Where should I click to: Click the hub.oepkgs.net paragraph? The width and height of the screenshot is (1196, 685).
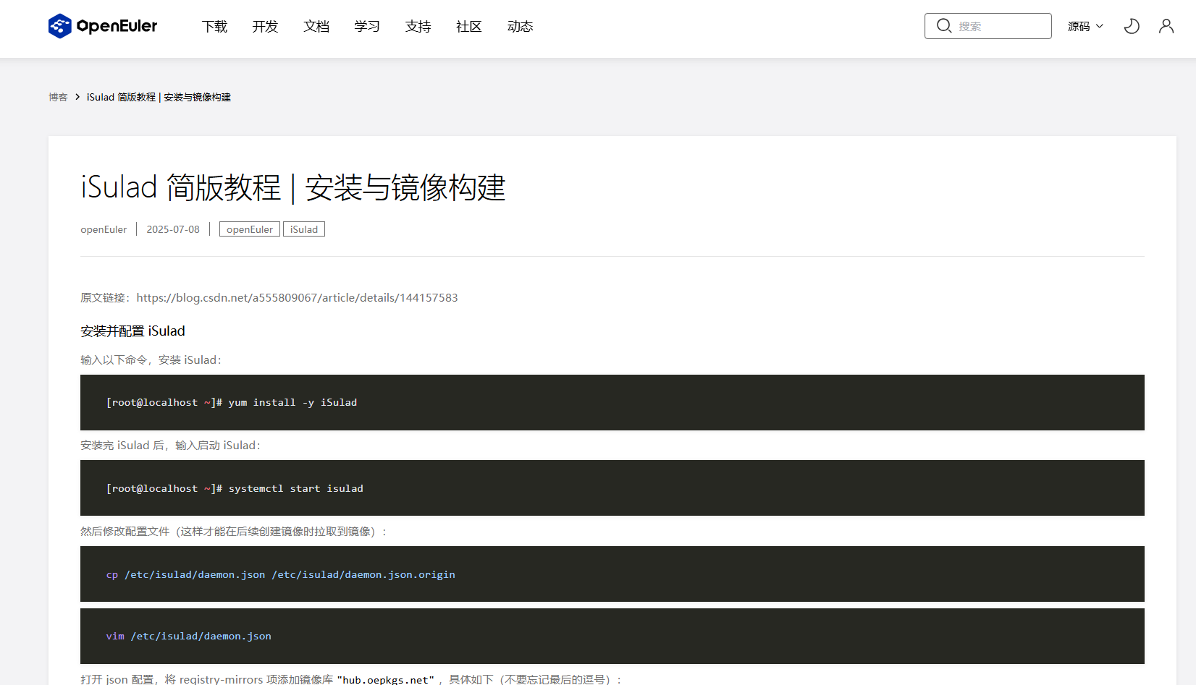[351, 679]
